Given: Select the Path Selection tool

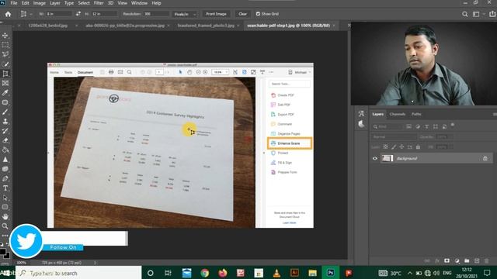Looking at the screenshot, I should [5, 198].
